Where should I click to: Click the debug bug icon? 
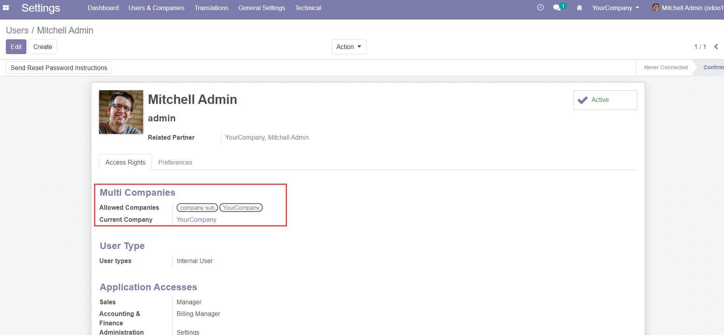[x=579, y=8]
